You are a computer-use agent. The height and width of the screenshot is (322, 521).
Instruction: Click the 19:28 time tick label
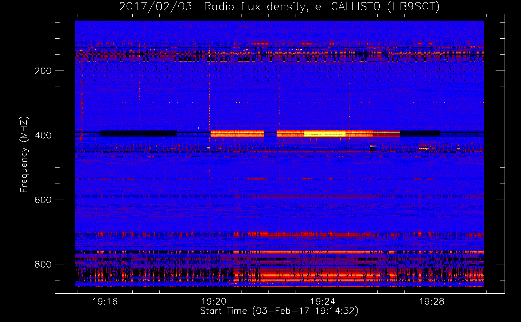pos(431,302)
